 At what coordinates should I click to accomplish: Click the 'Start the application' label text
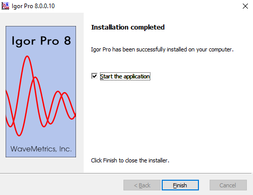[x=125, y=76]
